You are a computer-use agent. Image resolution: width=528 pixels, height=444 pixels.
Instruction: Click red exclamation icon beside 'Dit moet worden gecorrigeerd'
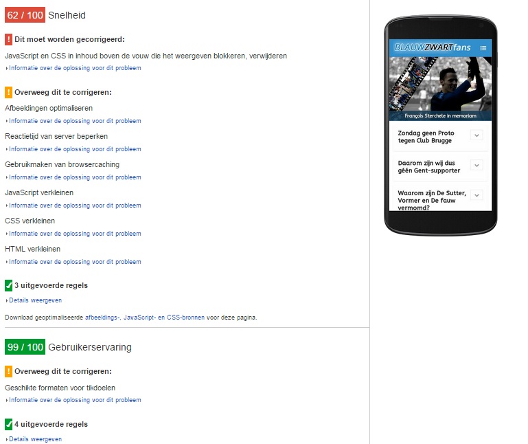point(8,39)
